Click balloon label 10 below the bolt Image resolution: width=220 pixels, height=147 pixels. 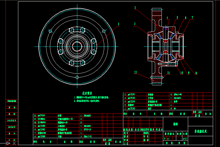click(182, 73)
